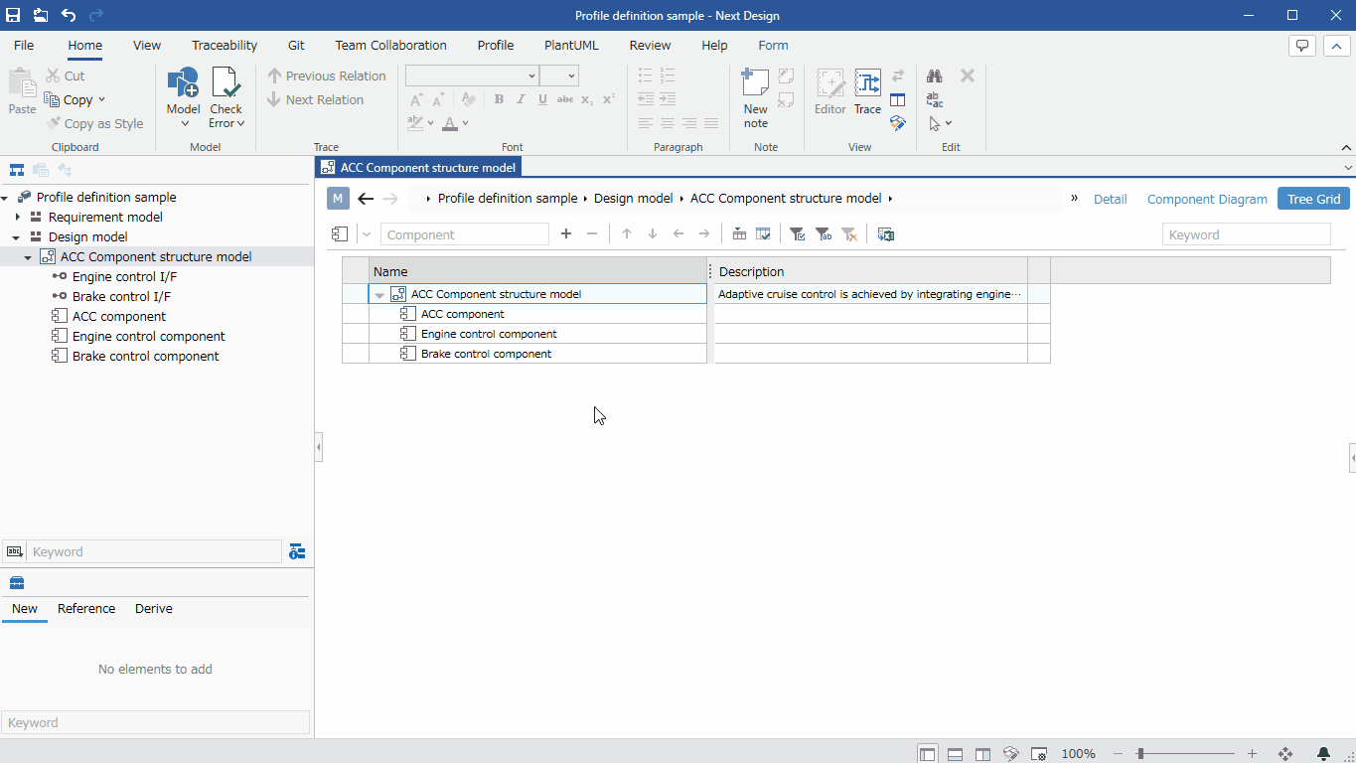Select Engine control I/F in the navigator
This screenshot has height=763, width=1356.
click(124, 276)
